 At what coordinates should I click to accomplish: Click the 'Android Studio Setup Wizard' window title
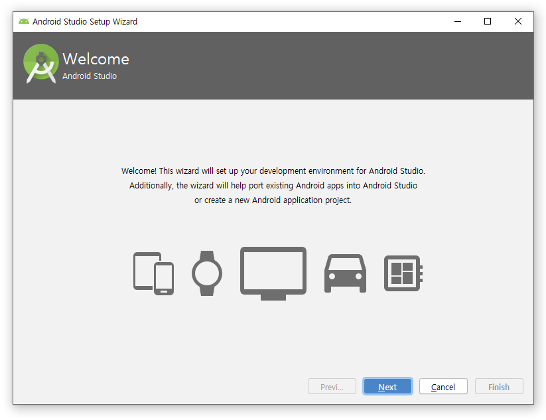tap(85, 22)
